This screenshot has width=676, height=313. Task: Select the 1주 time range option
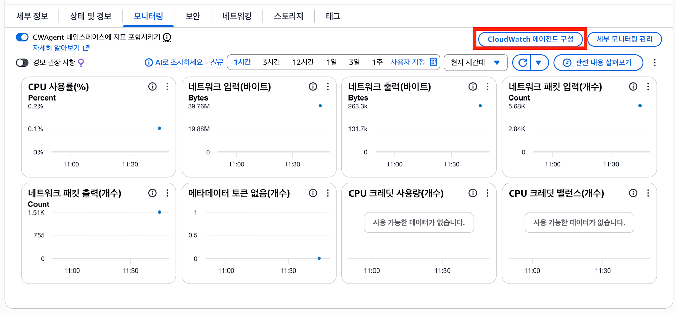[x=377, y=62]
